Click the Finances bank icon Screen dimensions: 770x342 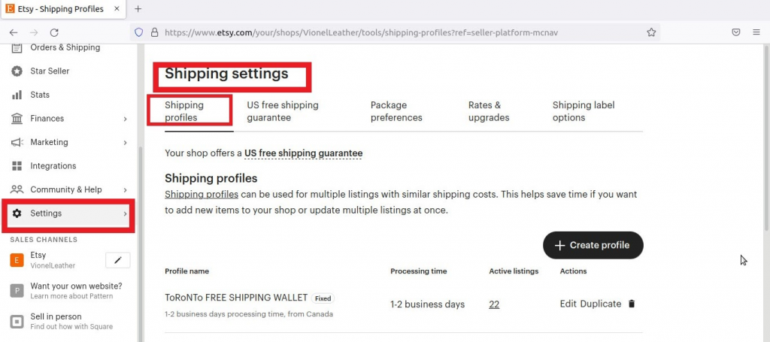point(17,118)
